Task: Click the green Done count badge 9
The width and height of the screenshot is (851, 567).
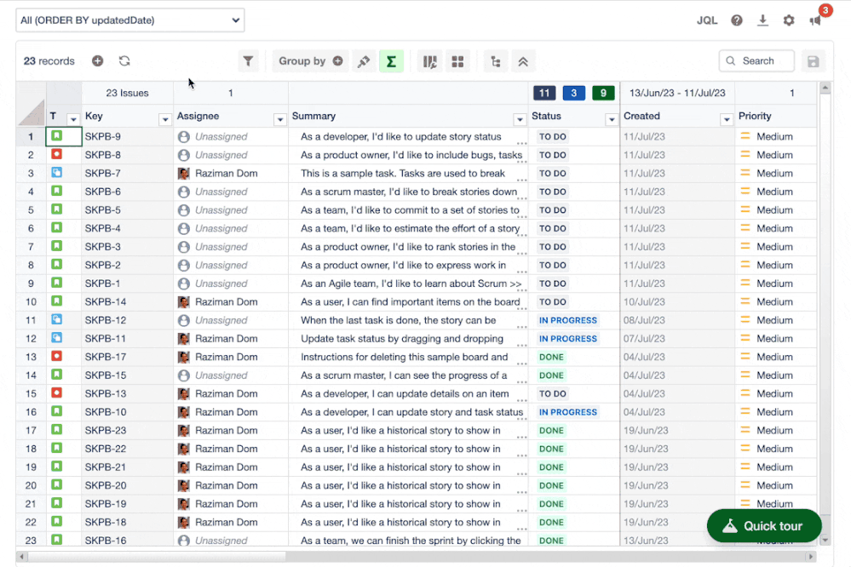Action: [x=603, y=93]
